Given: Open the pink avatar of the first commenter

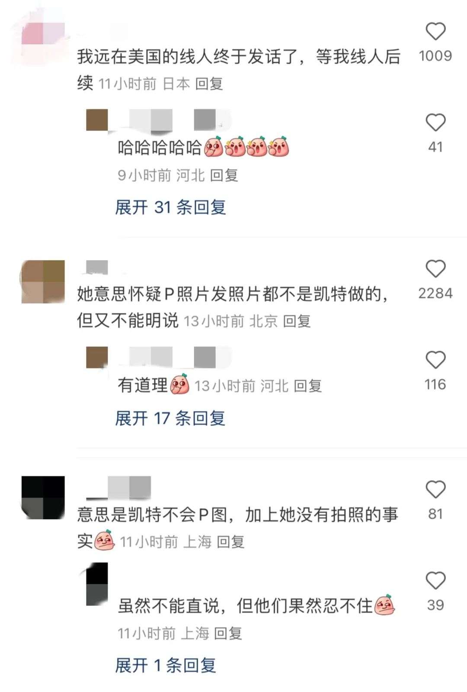Looking at the screenshot, I should tap(43, 34).
